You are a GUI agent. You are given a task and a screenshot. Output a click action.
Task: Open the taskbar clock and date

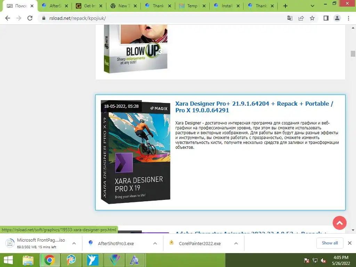[x=341, y=260]
